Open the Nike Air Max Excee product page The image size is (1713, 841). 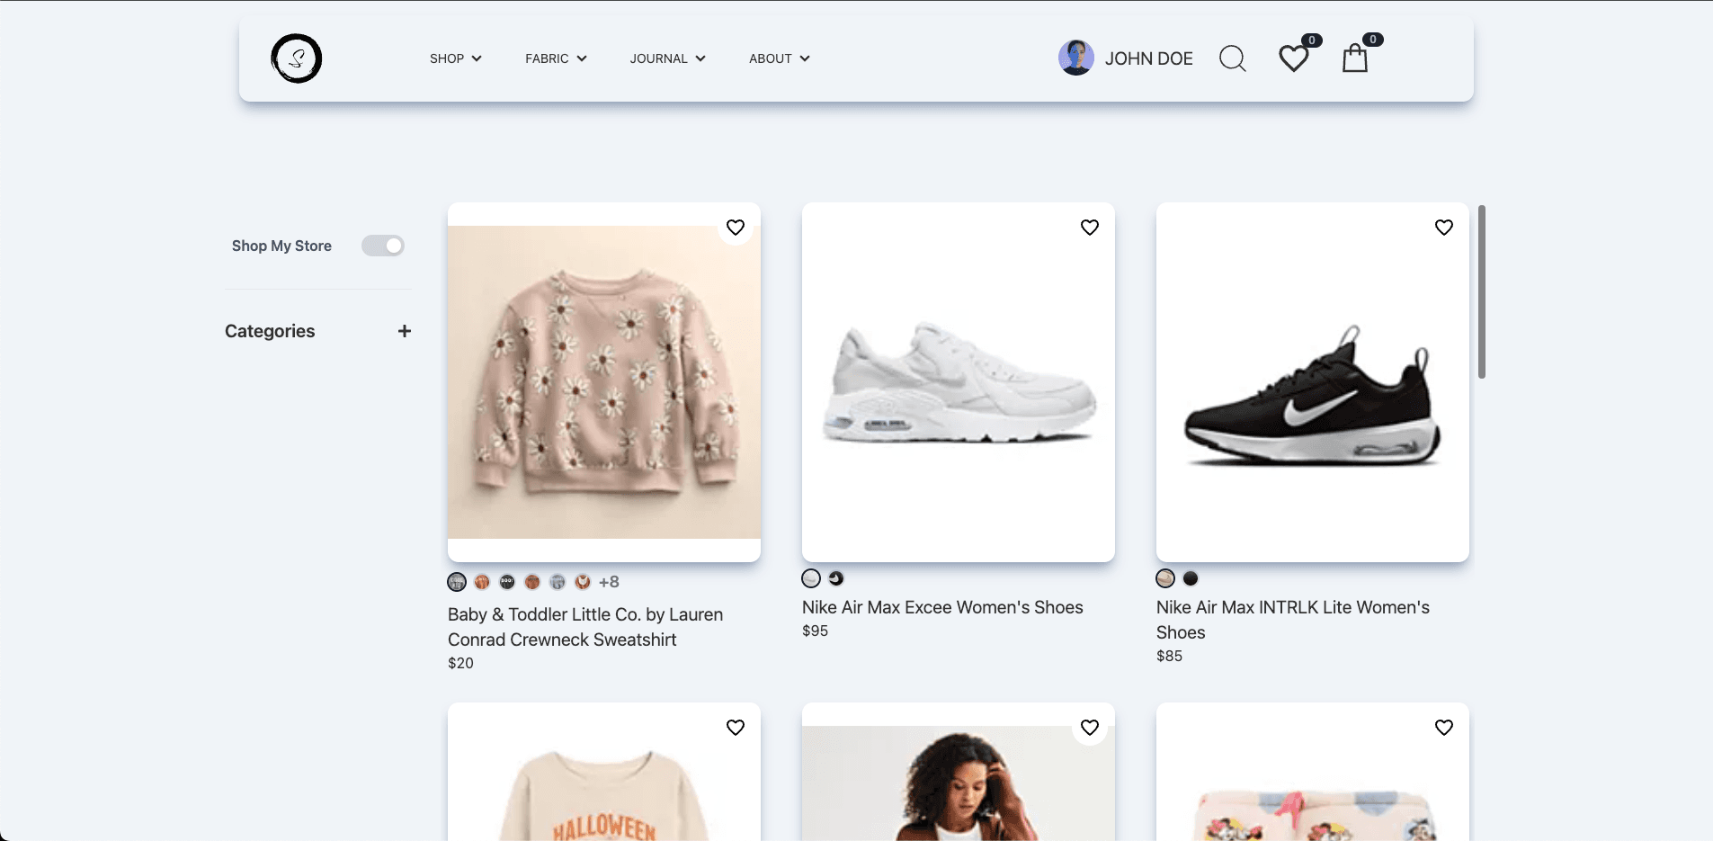941,607
